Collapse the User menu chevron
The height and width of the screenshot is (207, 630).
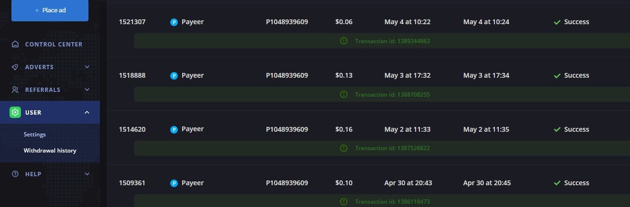(87, 112)
